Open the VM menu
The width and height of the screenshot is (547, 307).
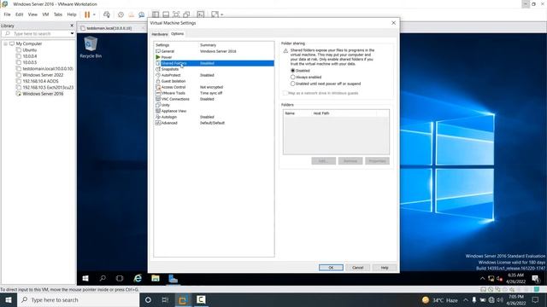pos(45,14)
